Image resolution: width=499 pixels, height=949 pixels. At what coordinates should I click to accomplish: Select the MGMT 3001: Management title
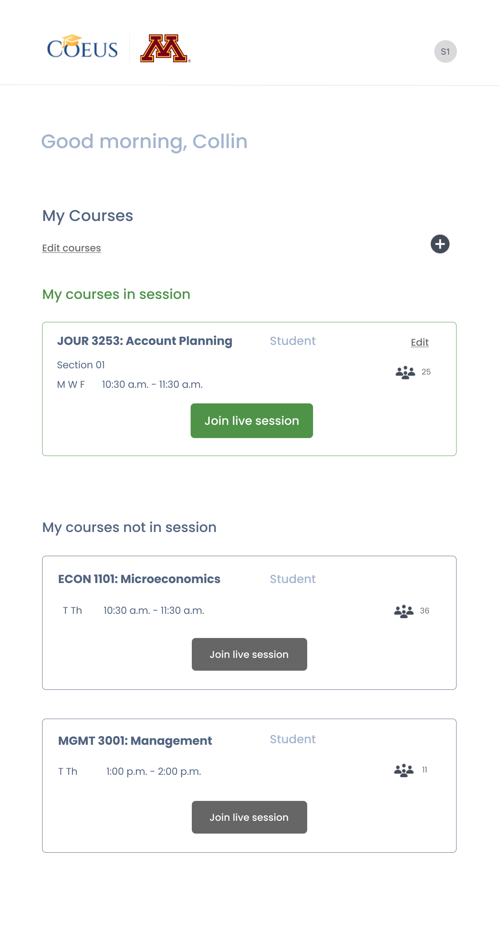(x=135, y=741)
